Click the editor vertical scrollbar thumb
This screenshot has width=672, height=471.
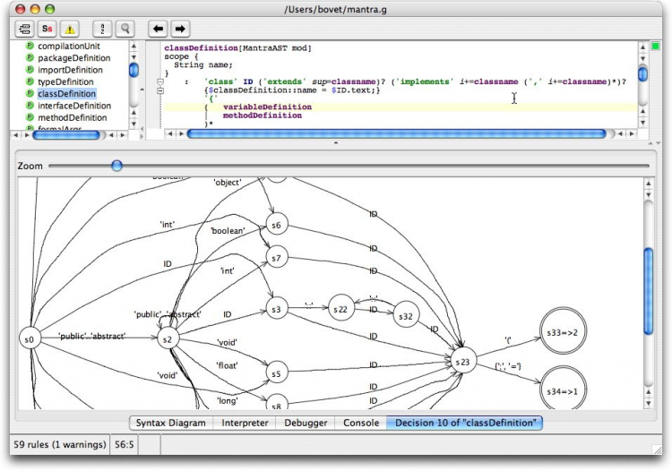[x=642, y=73]
